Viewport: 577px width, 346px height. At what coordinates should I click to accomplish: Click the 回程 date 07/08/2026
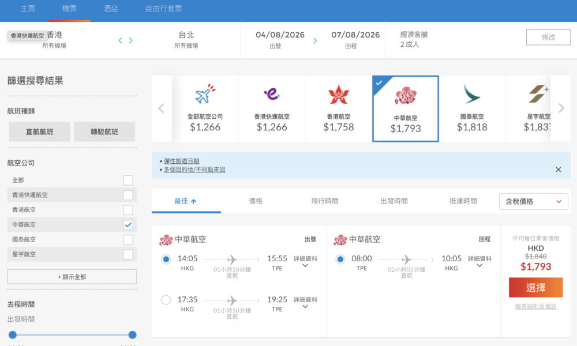(x=355, y=40)
